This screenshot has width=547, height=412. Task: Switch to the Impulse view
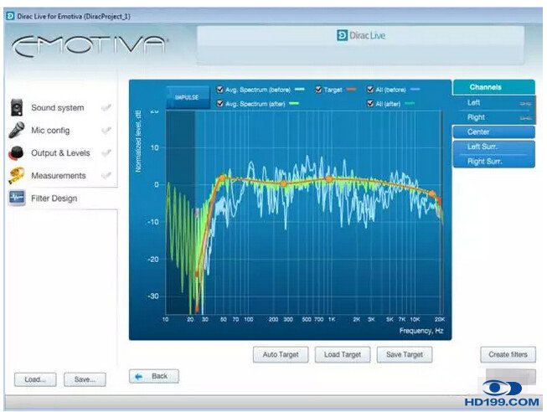pyautogui.click(x=188, y=97)
